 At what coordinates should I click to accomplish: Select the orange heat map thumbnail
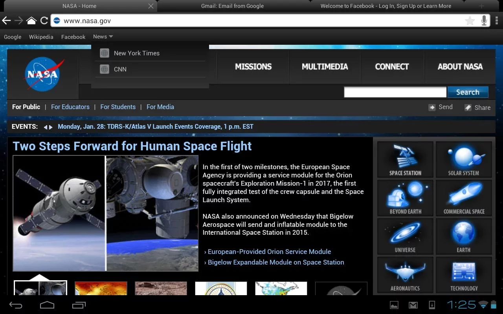coord(101,288)
